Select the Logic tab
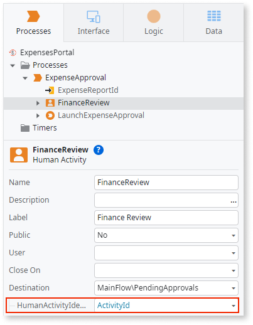Viewport: 253px width, 325px height. click(154, 23)
